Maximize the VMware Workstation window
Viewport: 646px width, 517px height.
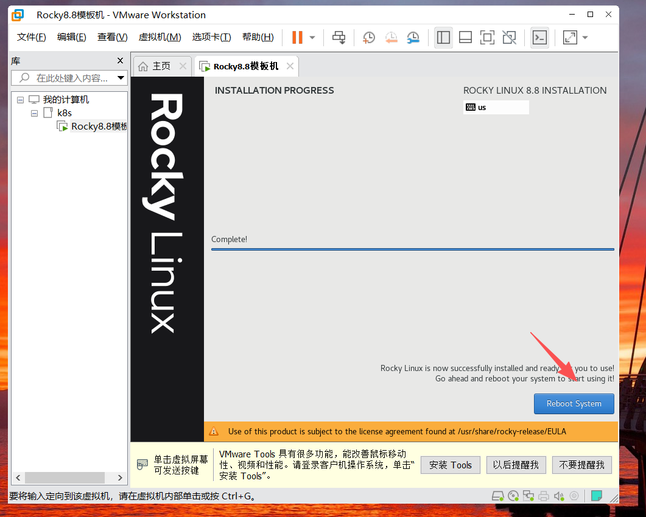(x=591, y=15)
